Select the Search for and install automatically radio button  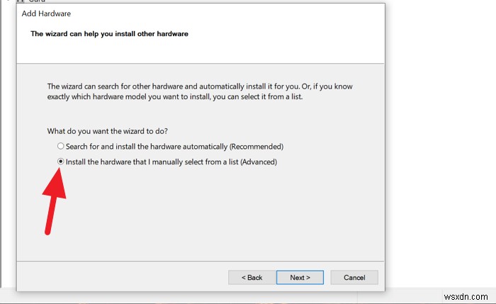pyautogui.click(x=61, y=147)
